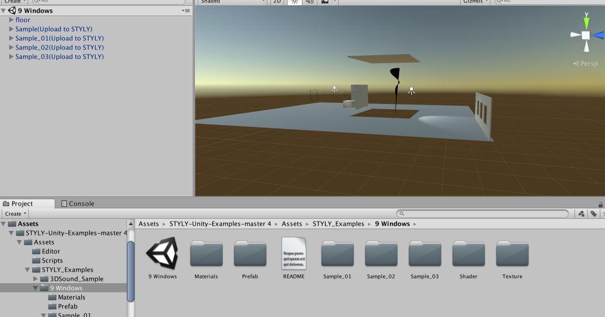The width and height of the screenshot is (605, 317).
Task: Click the gray left-pointing cone on scene gizmo
Action: point(575,36)
